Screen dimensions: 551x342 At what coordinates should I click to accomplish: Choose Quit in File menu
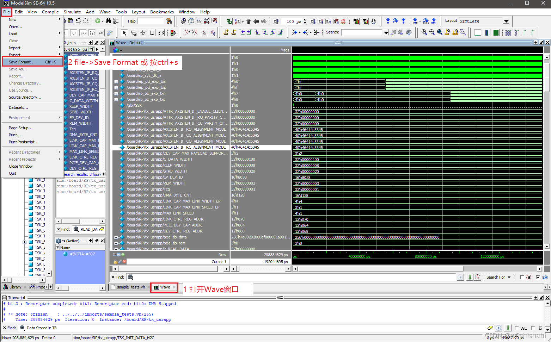click(13, 173)
